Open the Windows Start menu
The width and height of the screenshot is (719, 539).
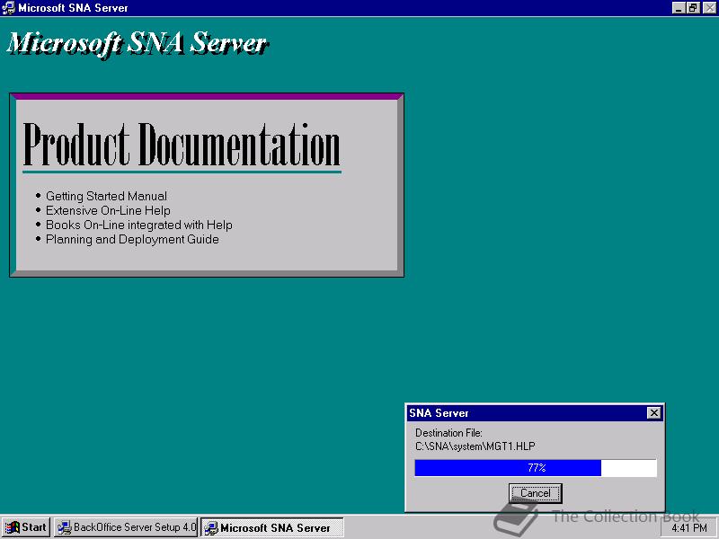26,527
